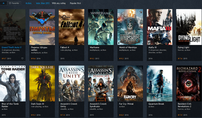Click the 8.0 rating on Far Cry: Primal
Image resolution: width=202 pixels, height=118 pixels.
(121, 115)
